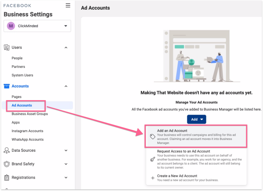Image resolution: width=263 pixels, height=191 pixels.
Task: Click the blue Add button
Action: pos(196,119)
